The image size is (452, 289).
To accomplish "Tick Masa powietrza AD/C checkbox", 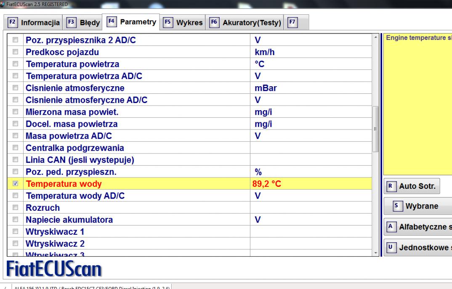I will 15,136.
